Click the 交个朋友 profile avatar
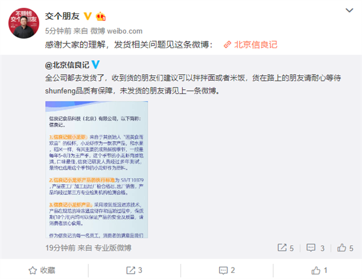Screen dimensions: 362x279 pyautogui.click(x=24, y=23)
